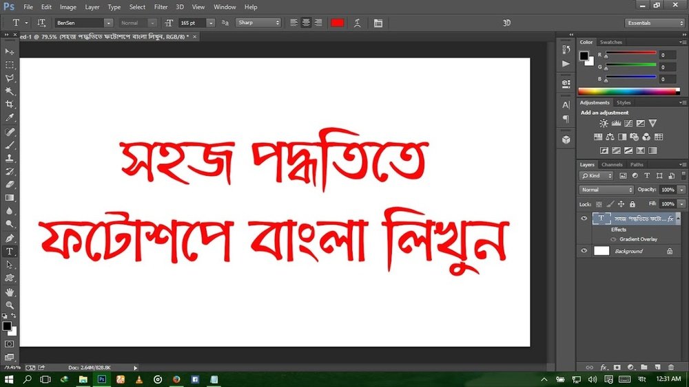689x387 pixels.
Task: Switch to the Paths tab
Action: coord(637,165)
